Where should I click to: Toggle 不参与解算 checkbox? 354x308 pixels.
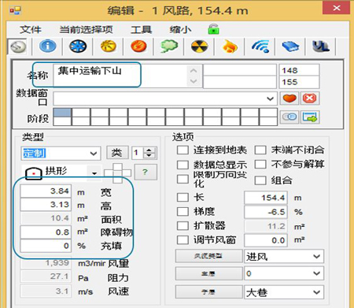260,165
